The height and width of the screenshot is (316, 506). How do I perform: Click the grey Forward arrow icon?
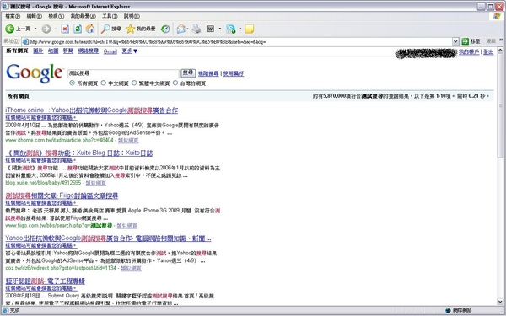tap(46, 29)
